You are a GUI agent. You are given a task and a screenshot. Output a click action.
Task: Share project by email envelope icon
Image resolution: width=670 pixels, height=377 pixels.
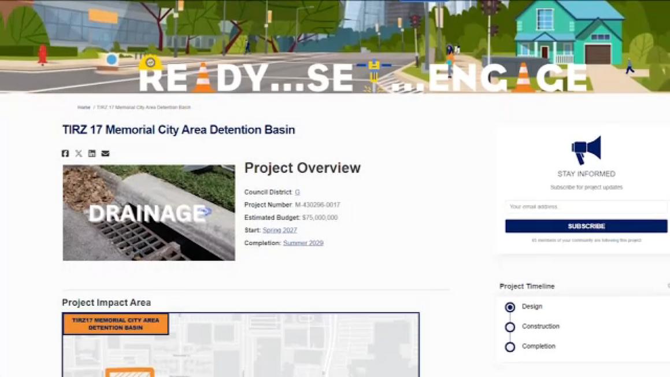pyautogui.click(x=105, y=153)
